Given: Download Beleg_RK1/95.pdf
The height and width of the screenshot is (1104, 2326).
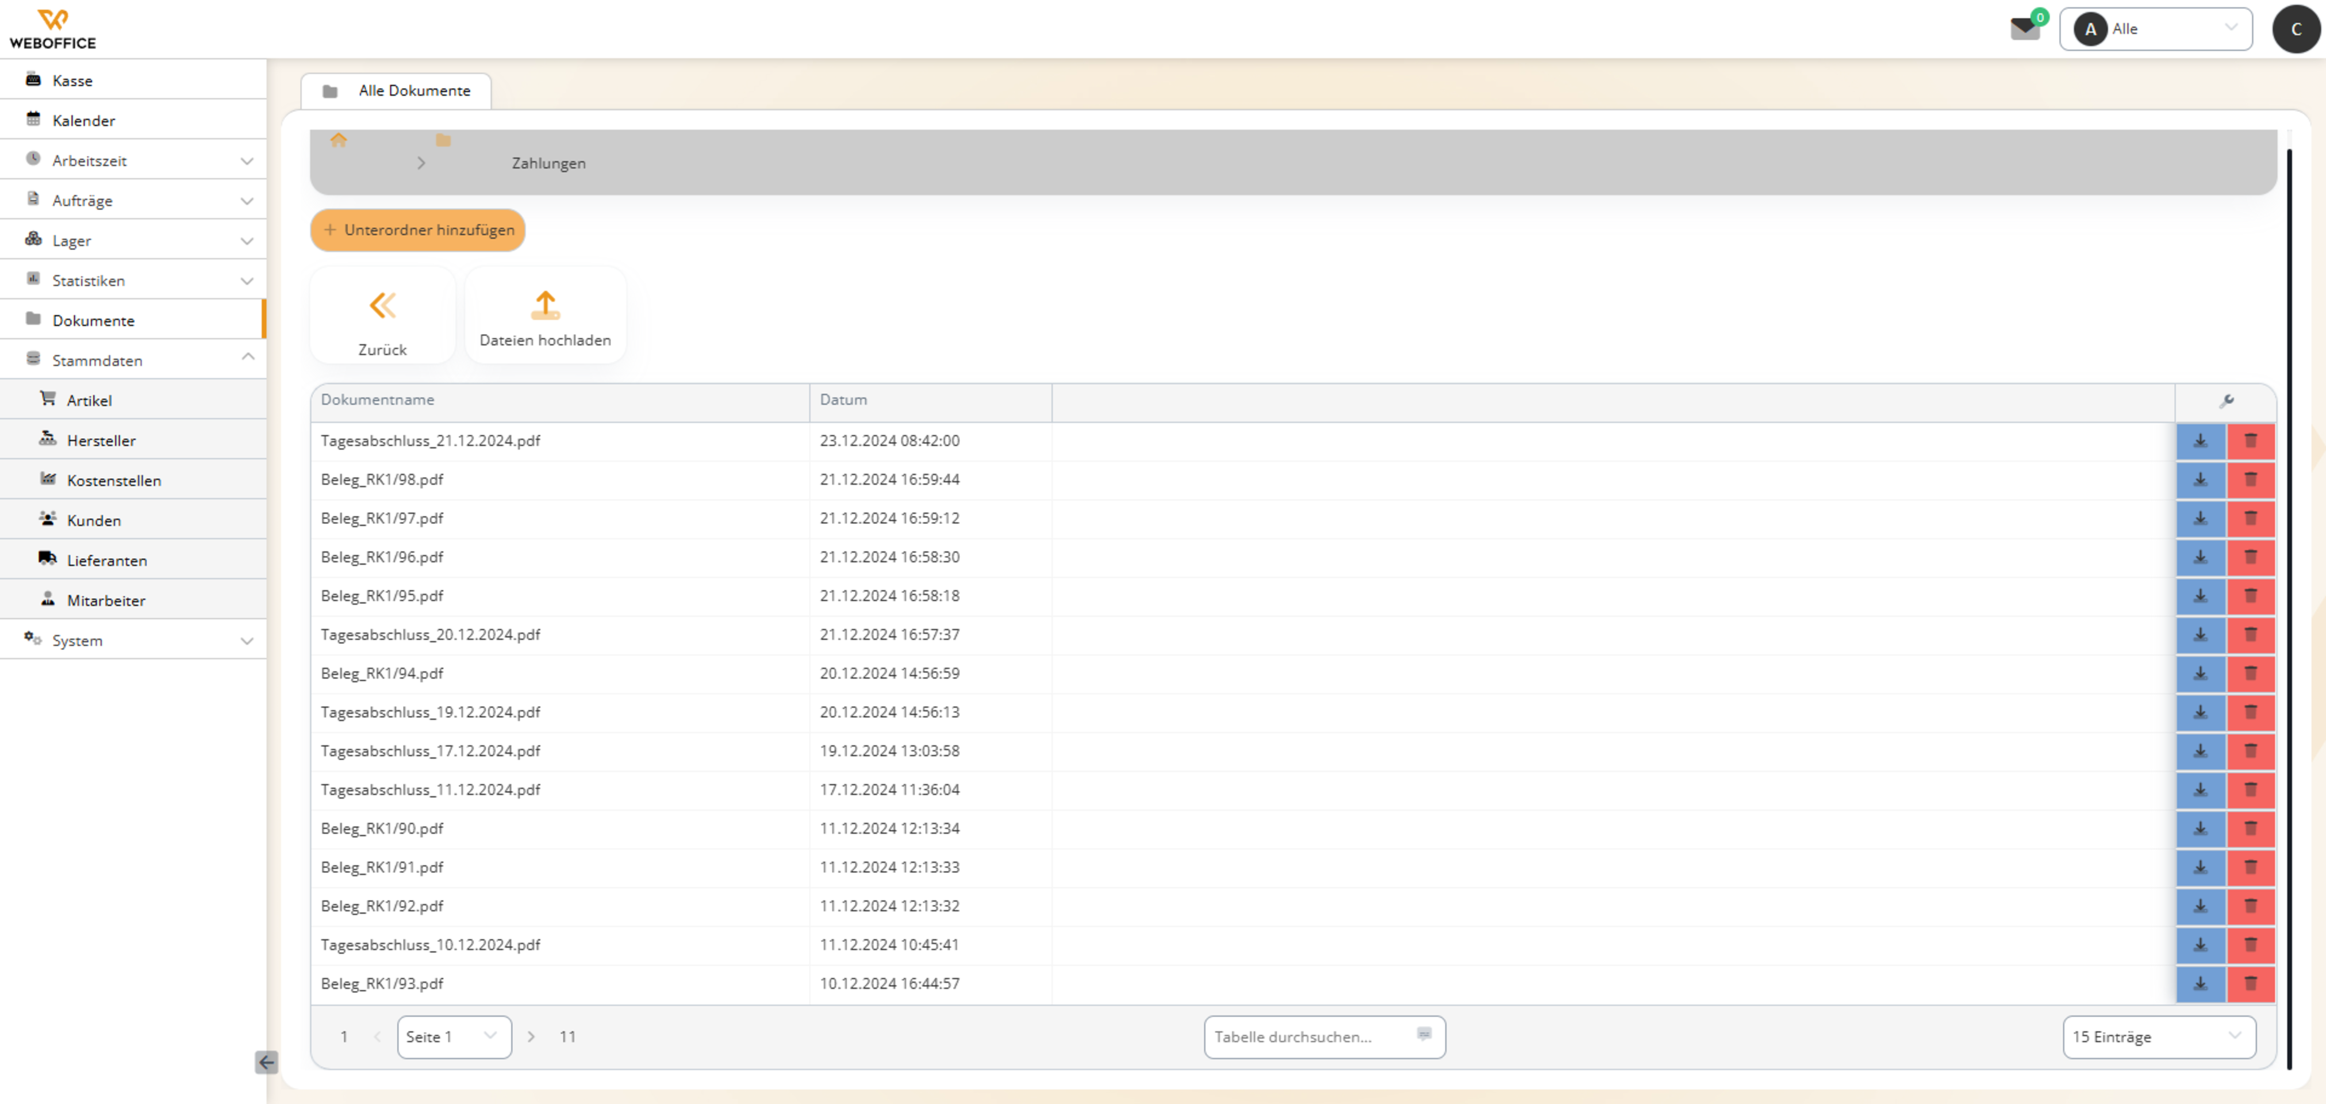Looking at the screenshot, I should click(x=2201, y=596).
